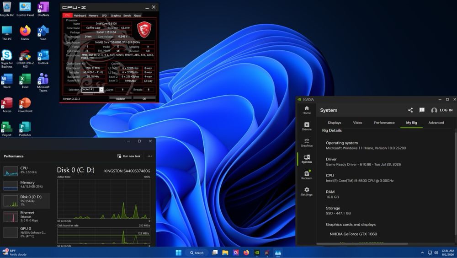Open the weather widget on taskbar
457x258 pixels.
pyautogui.click(x=15, y=253)
